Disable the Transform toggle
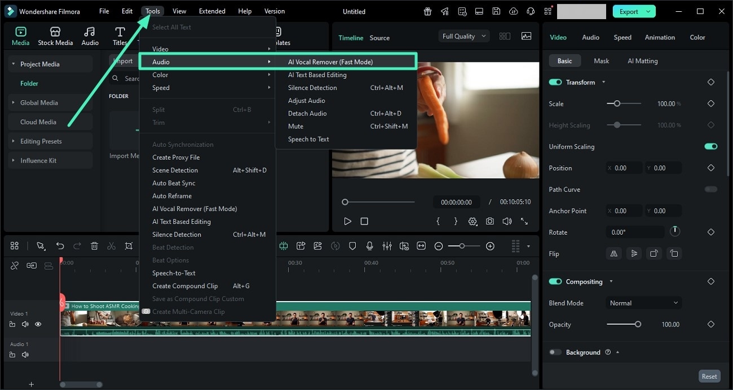This screenshot has height=390, width=733. 555,82
